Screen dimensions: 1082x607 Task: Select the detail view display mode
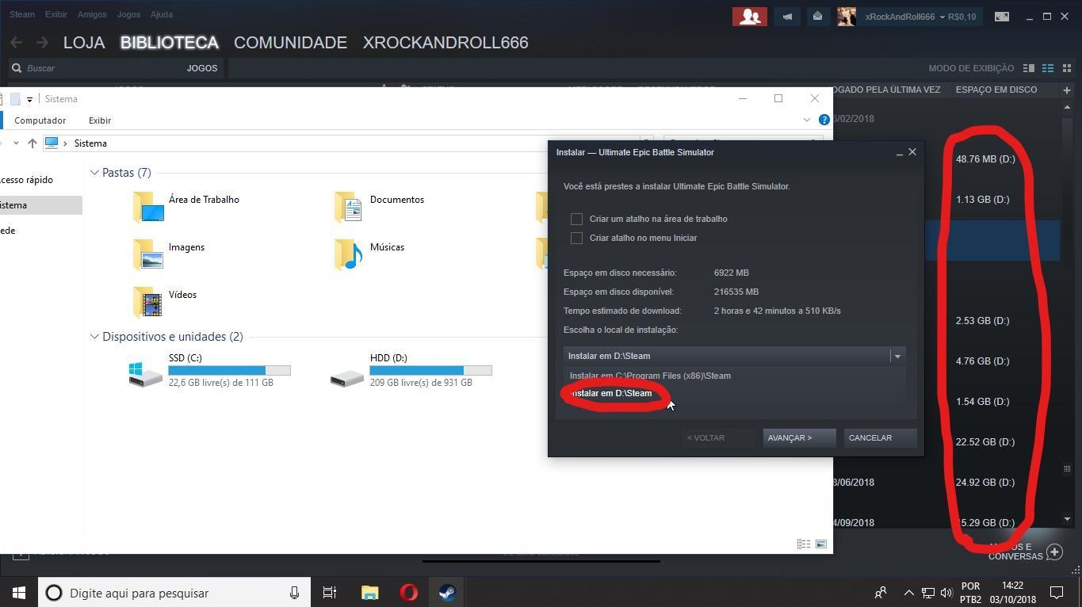coord(1029,68)
